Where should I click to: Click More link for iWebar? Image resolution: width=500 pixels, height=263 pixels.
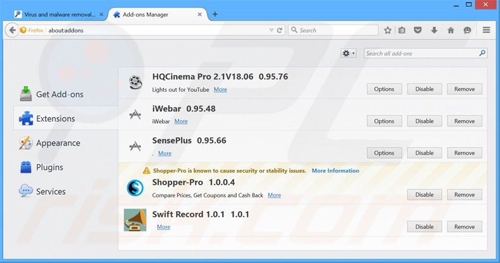pyautogui.click(x=181, y=121)
